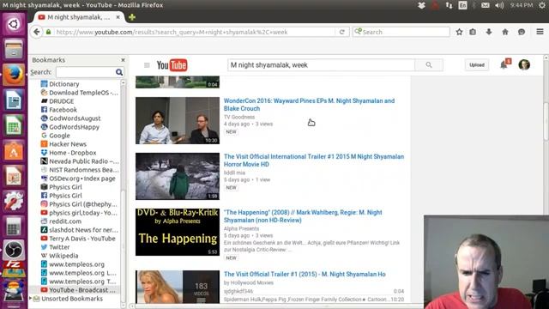Open the Firefox hamburger menu

click(x=540, y=32)
